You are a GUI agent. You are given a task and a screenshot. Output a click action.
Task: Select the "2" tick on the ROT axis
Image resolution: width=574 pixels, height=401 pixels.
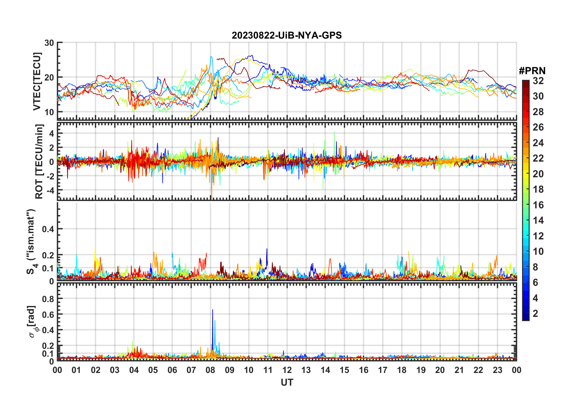tap(52, 147)
